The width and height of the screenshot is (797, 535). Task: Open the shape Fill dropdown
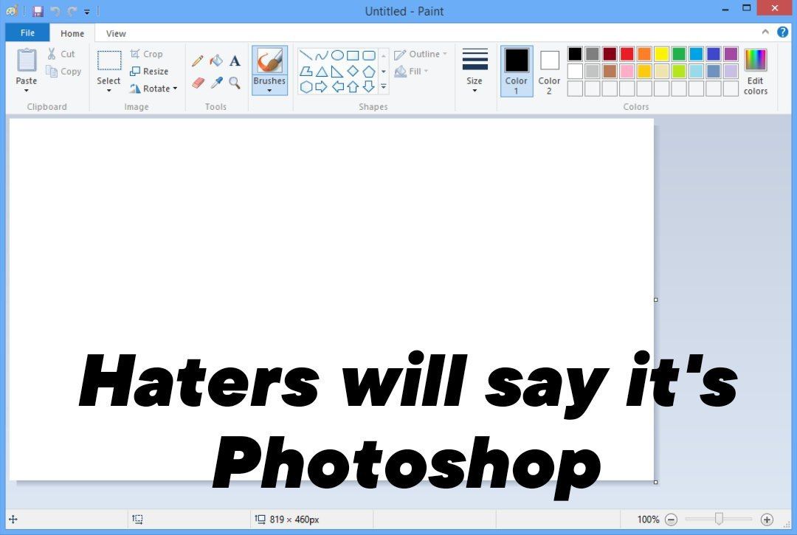pyautogui.click(x=412, y=71)
